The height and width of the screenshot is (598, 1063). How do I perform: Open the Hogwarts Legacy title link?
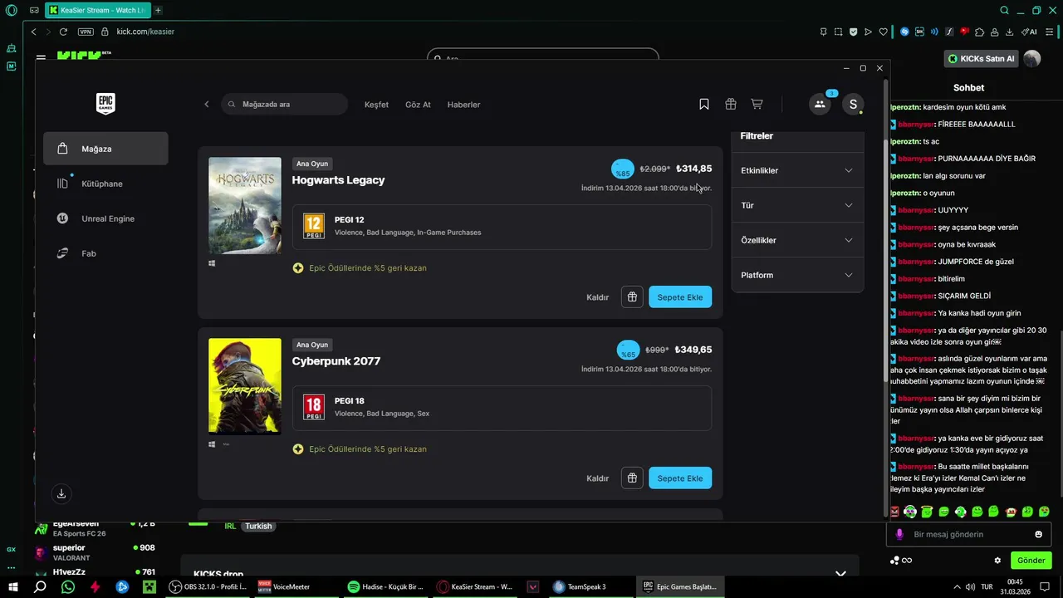pyautogui.click(x=338, y=180)
